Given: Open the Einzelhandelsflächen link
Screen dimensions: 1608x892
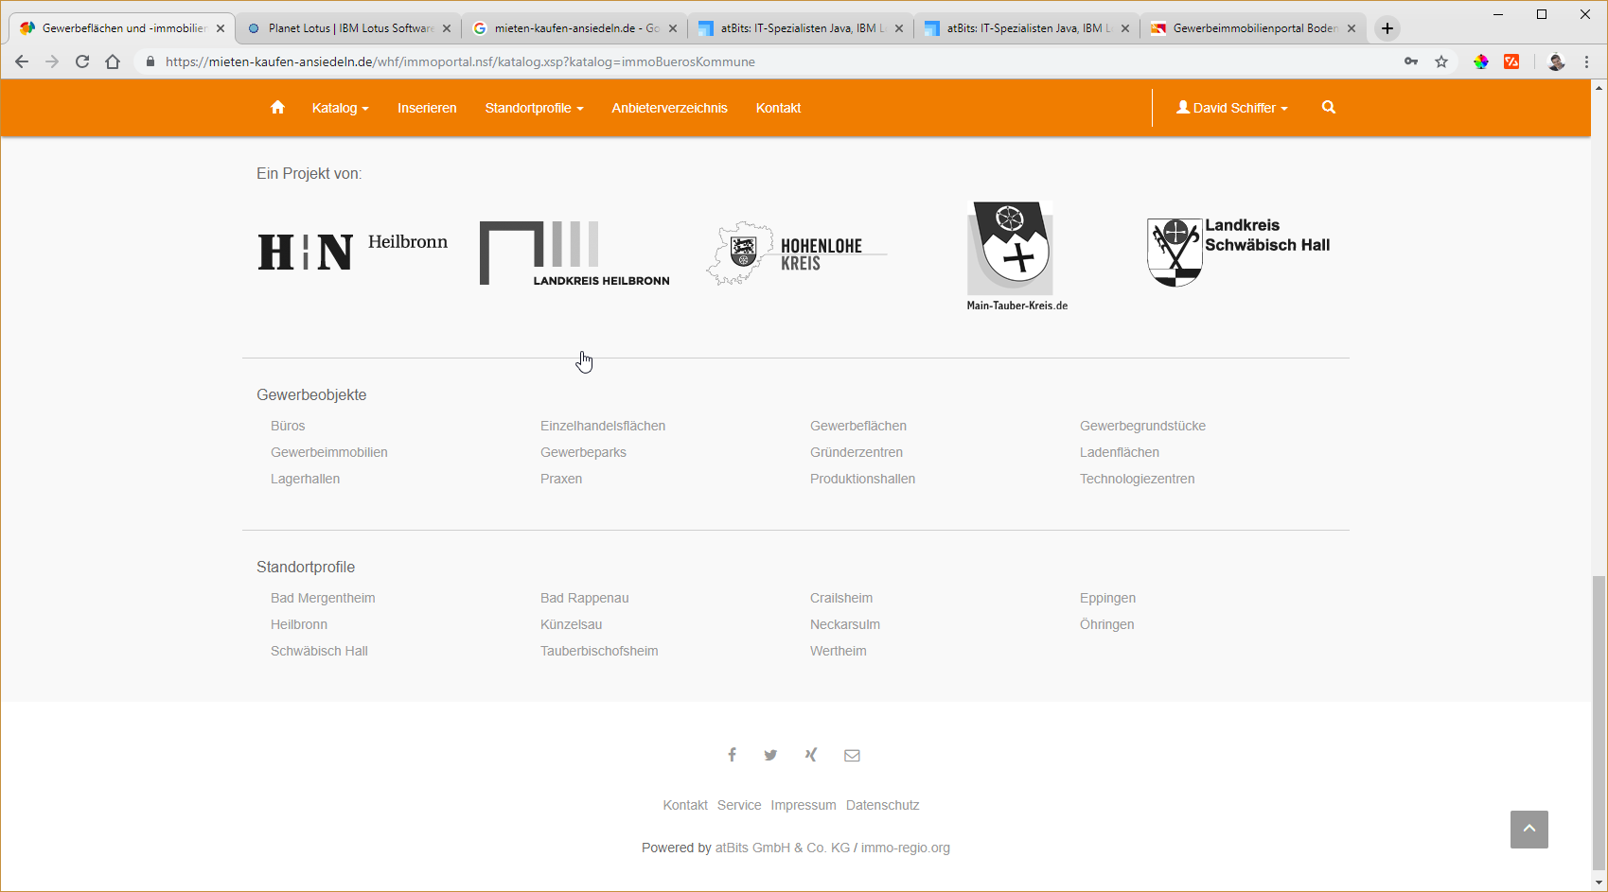Looking at the screenshot, I should (603, 426).
